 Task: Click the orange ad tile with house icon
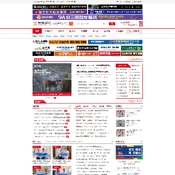[65, 53]
